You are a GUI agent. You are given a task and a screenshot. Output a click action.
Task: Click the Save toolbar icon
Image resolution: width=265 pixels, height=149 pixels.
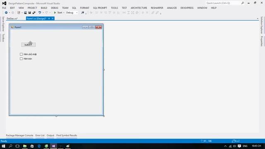[29, 13]
